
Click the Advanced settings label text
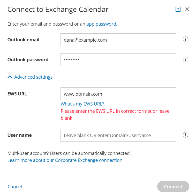(x=33, y=77)
